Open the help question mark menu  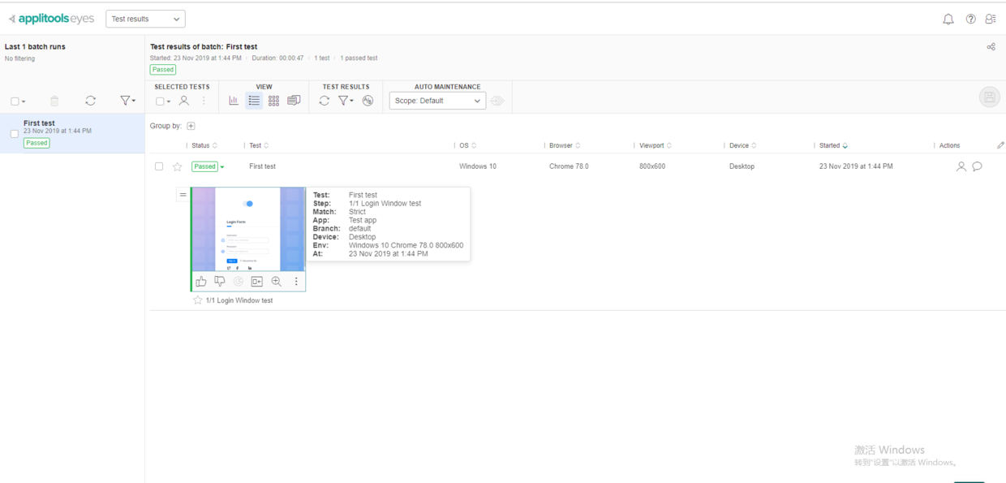click(x=970, y=19)
